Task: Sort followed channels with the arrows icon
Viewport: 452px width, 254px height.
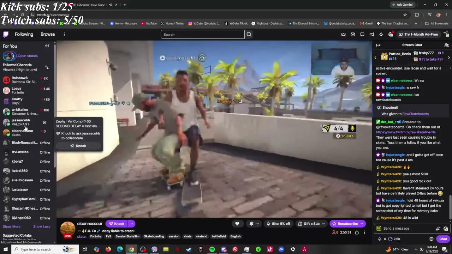Action: (47, 67)
